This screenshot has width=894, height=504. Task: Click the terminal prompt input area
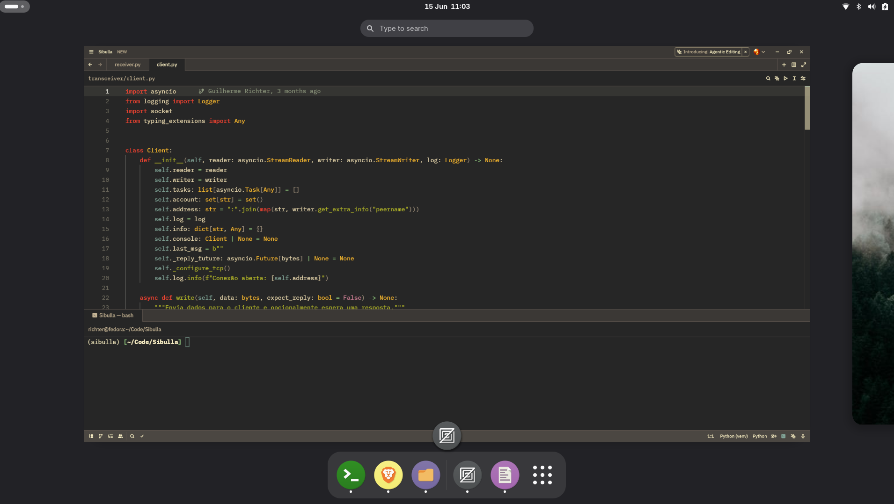tap(187, 342)
